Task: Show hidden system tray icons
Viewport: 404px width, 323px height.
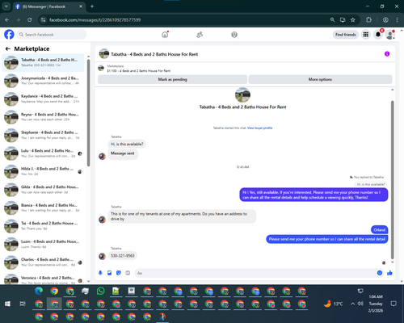Action: click(x=352, y=304)
